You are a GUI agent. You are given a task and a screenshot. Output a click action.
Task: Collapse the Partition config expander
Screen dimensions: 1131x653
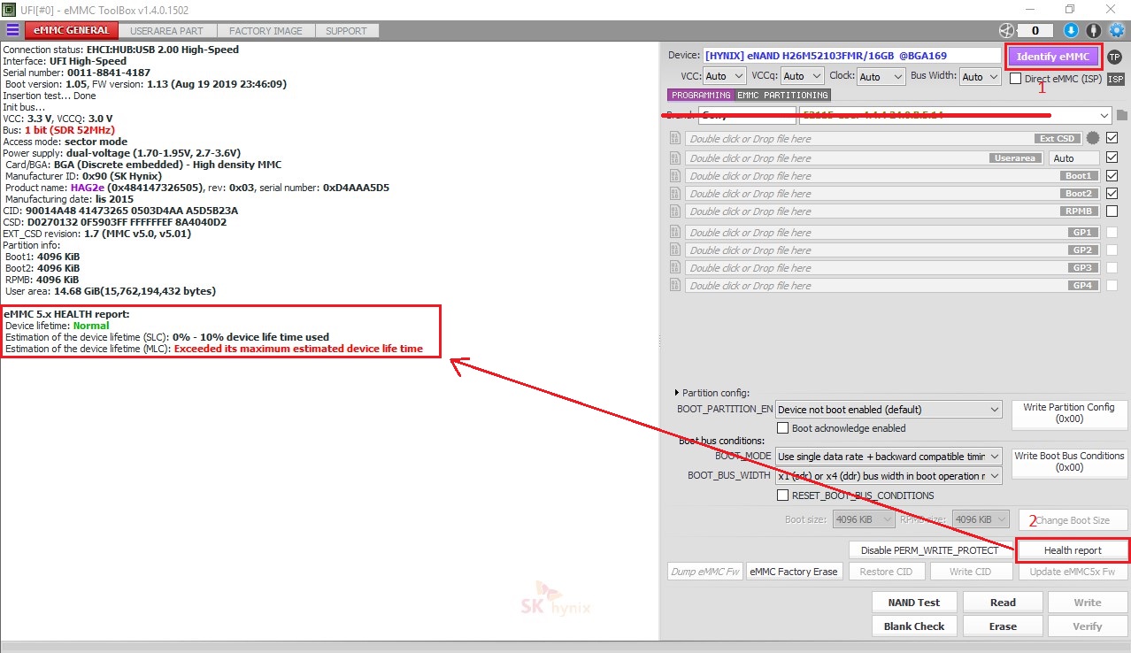tap(678, 393)
